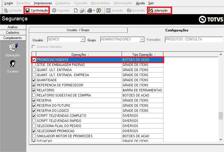
Task: Open the Impressoras menu
Action: coord(43,3)
